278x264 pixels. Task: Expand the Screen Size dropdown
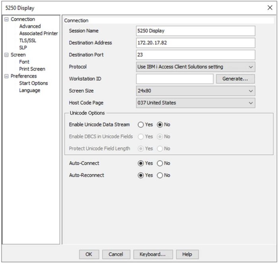click(195, 91)
